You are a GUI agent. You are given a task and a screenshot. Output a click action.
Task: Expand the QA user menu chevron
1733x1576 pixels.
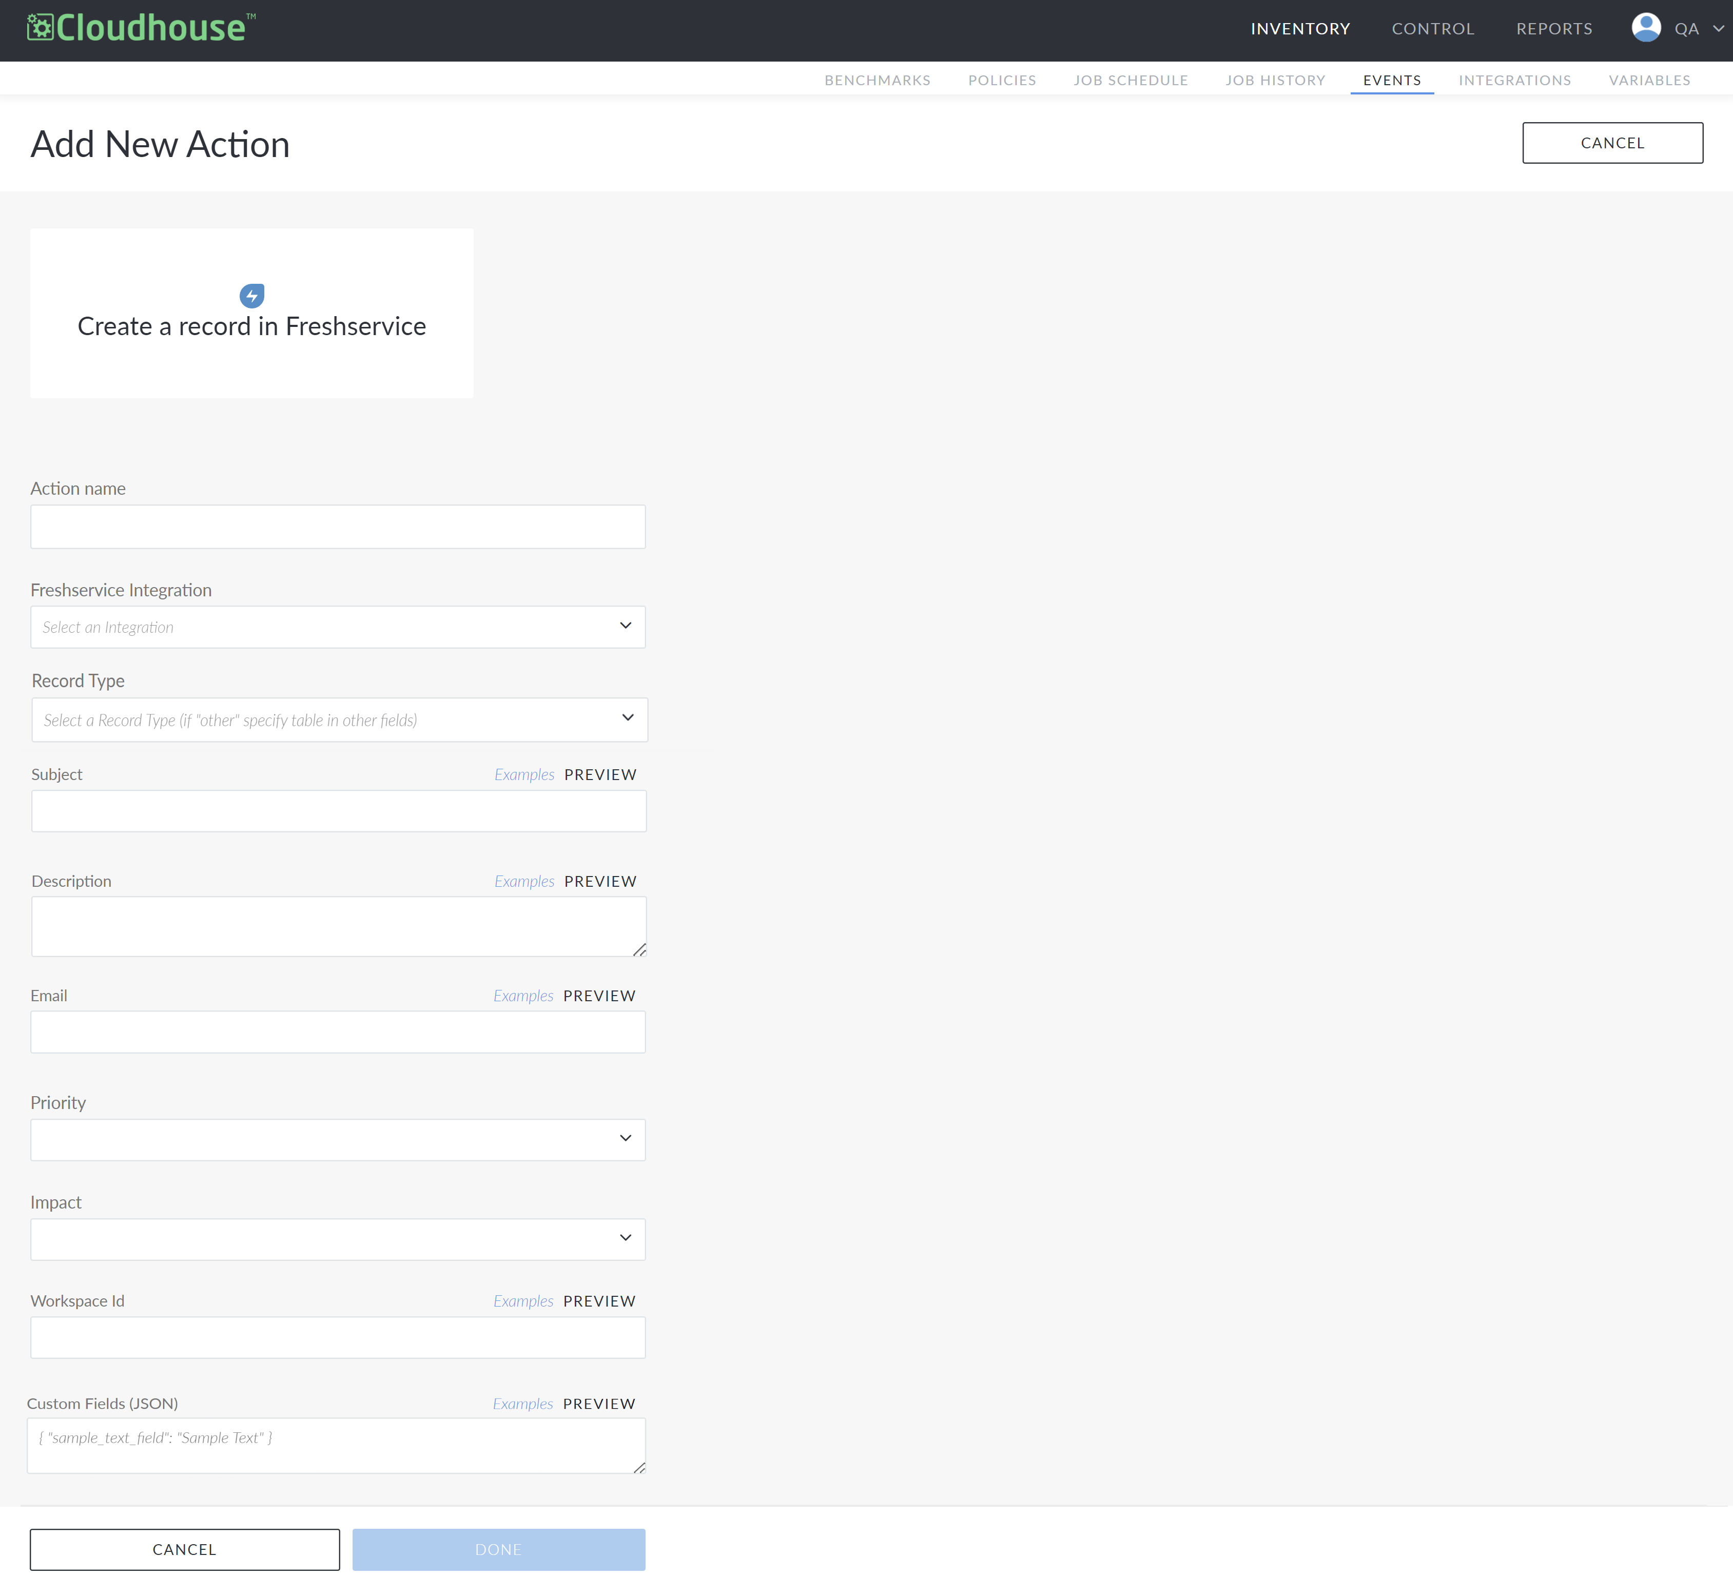[x=1719, y=28]
